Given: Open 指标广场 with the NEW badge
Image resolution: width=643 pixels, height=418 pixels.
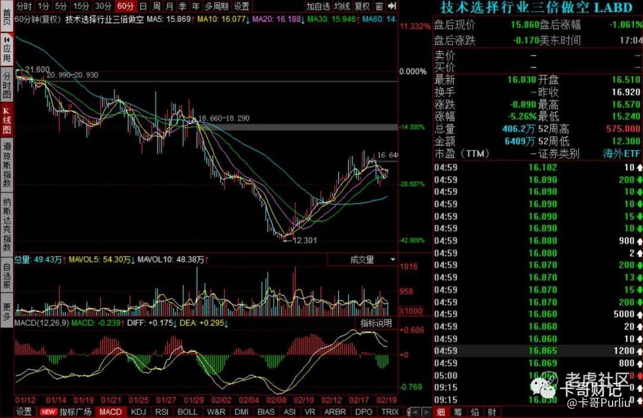Looking at the screenshot, I should (65, 411).
